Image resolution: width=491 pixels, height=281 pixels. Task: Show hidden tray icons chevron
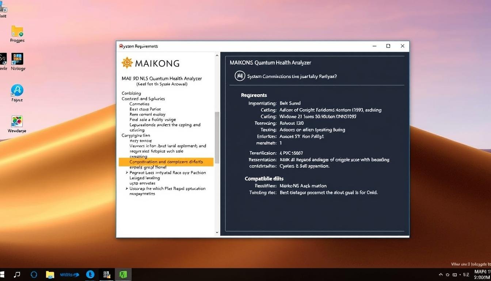coord(441,274)
